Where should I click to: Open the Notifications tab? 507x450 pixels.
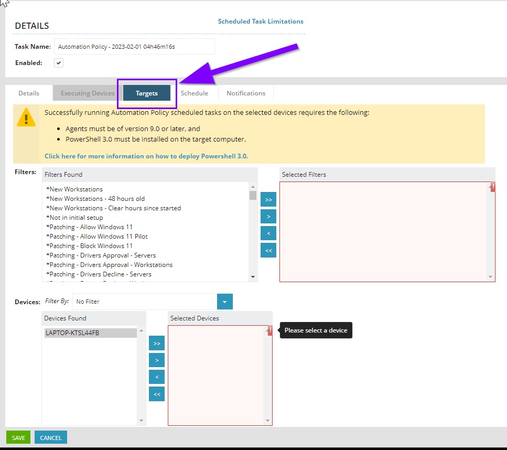click(246, 93)
